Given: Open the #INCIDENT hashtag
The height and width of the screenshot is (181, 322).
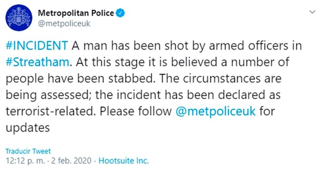Looking at the screenshot, I should click(x=37, y=45).
